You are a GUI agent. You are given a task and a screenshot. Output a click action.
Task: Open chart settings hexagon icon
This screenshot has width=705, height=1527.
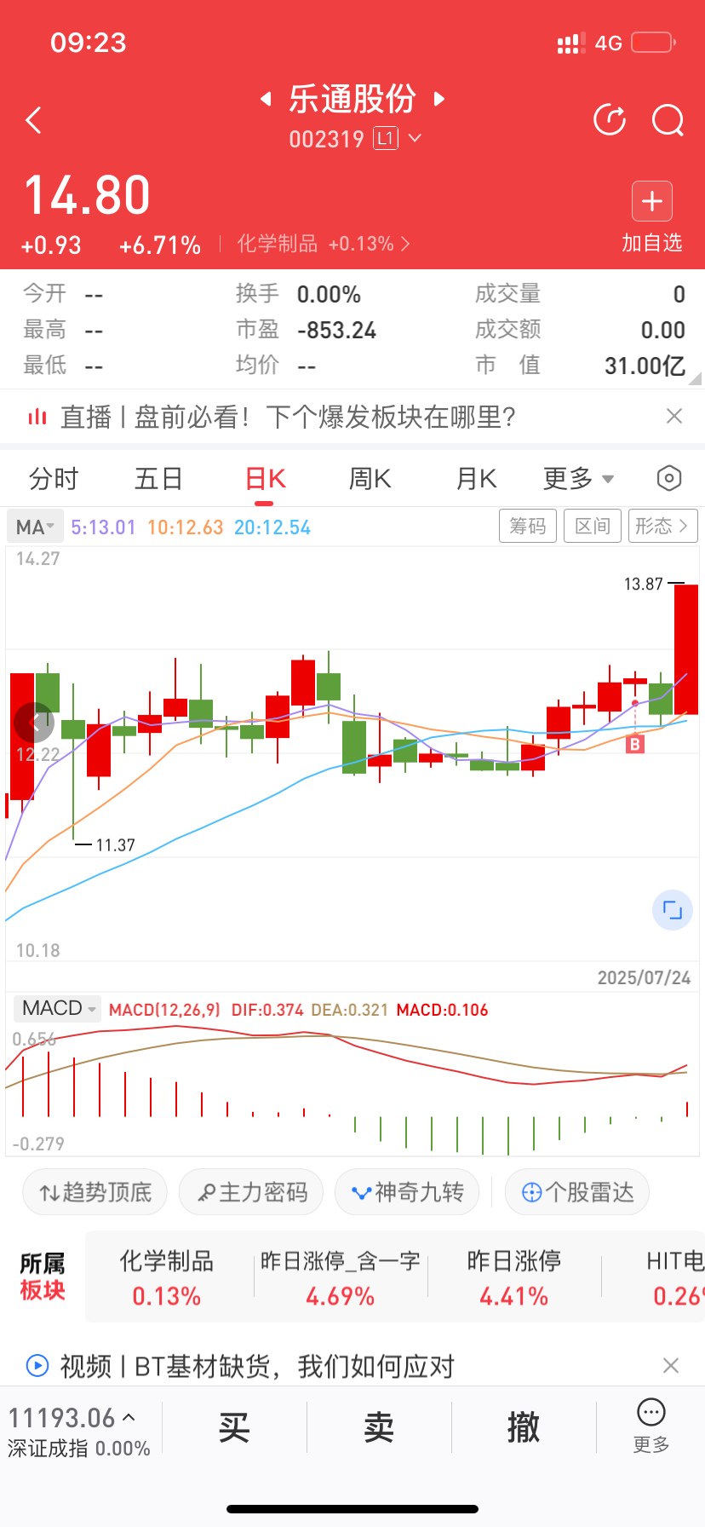coord(669,478)
